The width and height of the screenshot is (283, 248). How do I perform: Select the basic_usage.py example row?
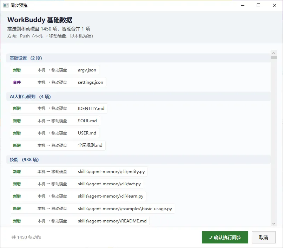(93, 208)
